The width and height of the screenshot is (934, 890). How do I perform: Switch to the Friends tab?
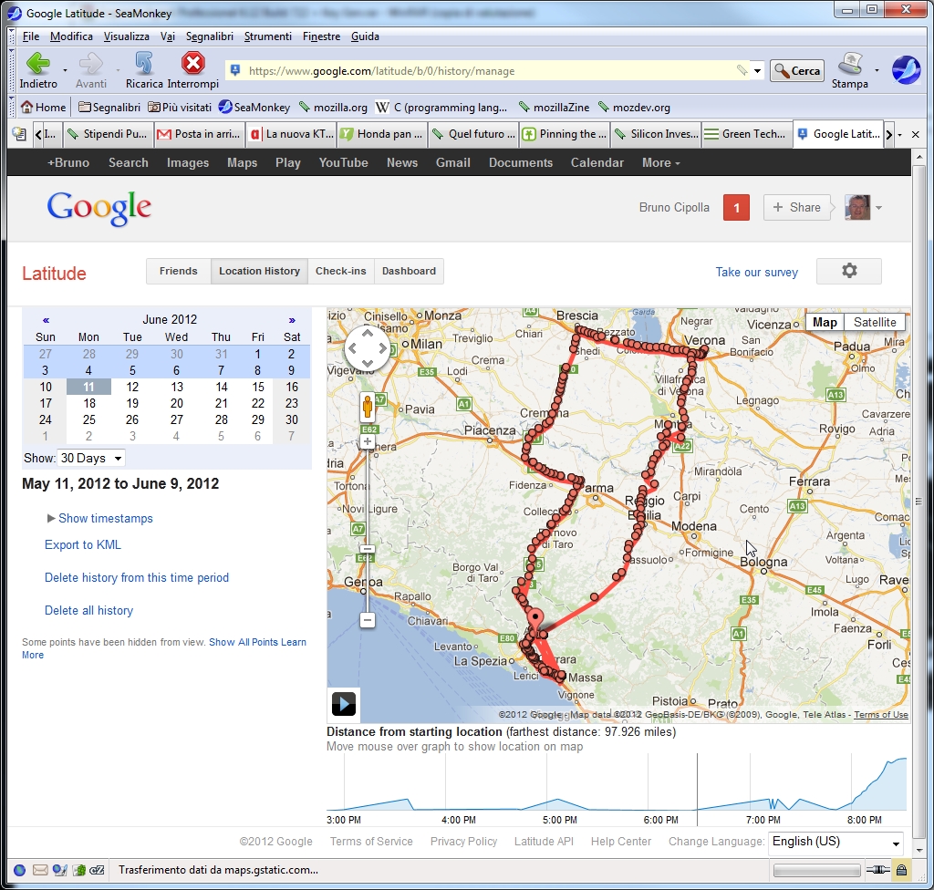(x=178, y=271)
